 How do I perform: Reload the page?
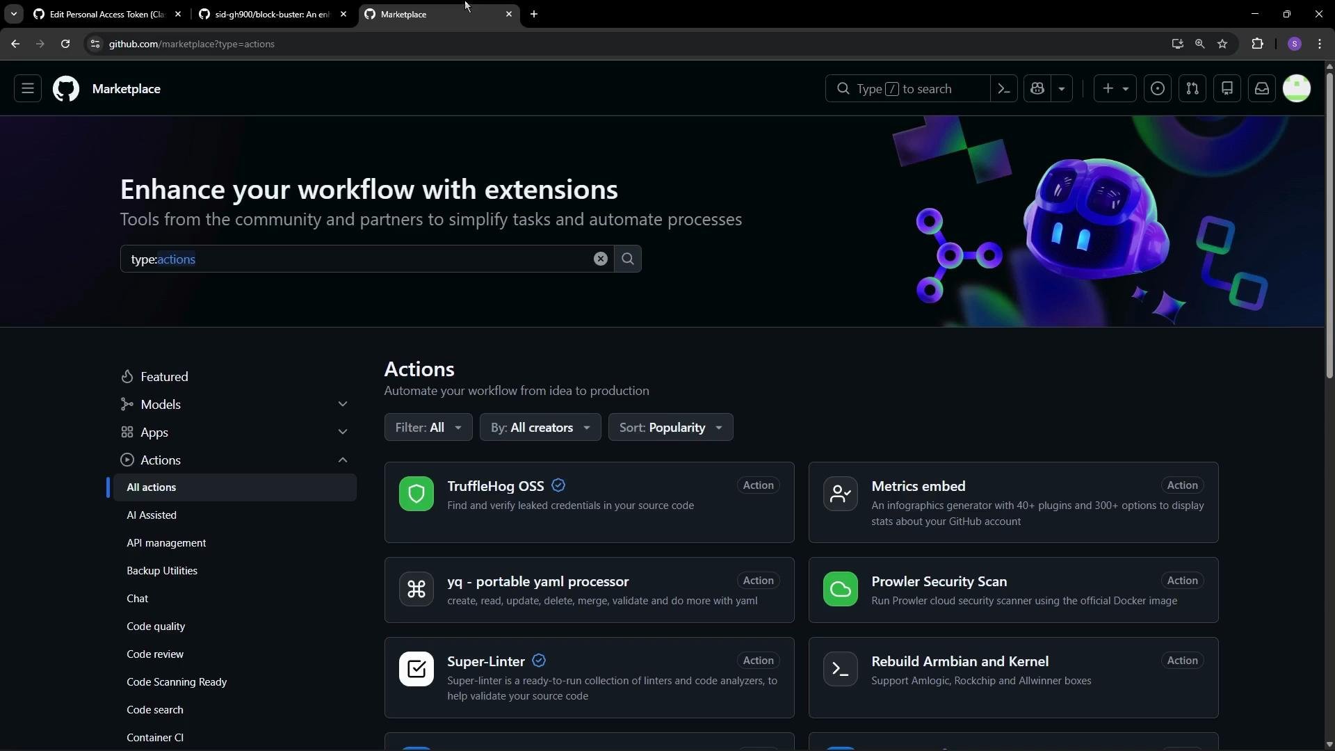65,44
